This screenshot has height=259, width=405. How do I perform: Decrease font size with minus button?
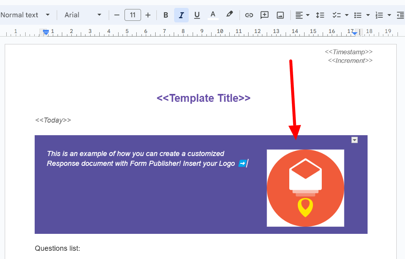coord(117,15)
